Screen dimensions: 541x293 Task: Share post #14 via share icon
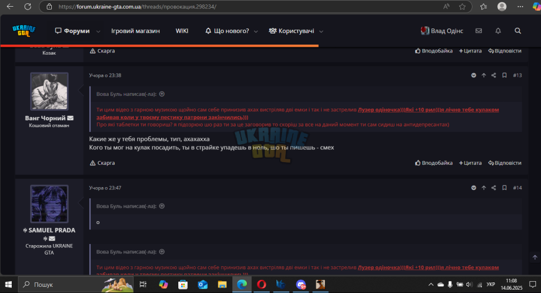click(494, 188)
